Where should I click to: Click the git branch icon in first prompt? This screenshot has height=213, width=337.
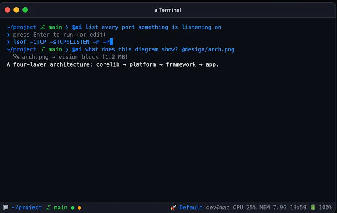pyautogui.click(x=43, y=27)
